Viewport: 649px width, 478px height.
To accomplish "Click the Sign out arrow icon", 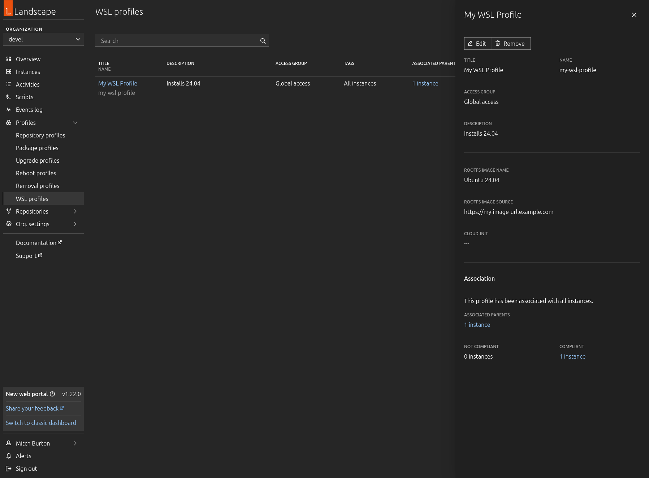I will [x=9, y=468].
